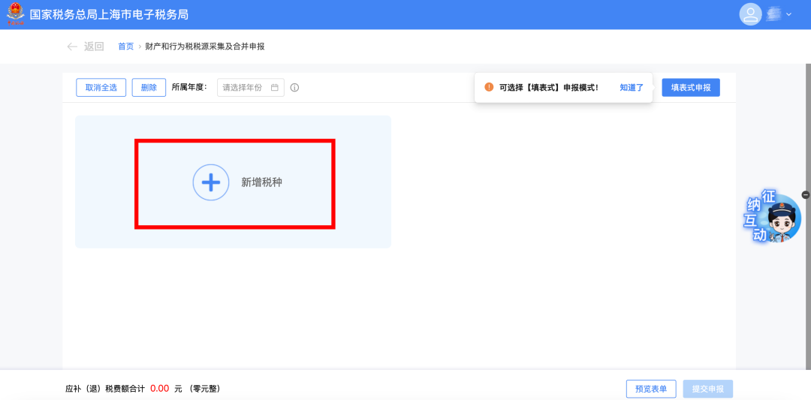This screenshot has width=811, height=400.
Task: Open the 首页 breadcrumb link
Action: point(125,47)
